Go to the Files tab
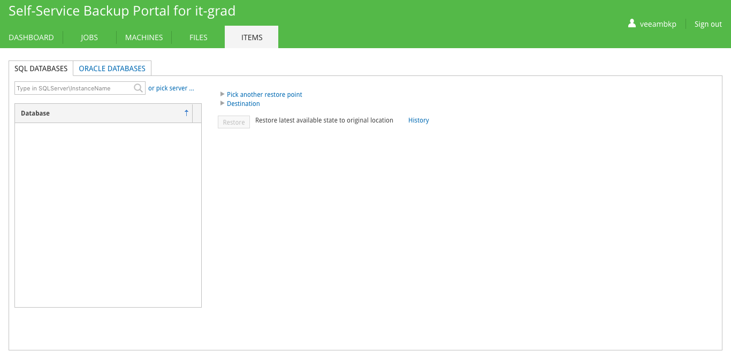 click(198, 37)
